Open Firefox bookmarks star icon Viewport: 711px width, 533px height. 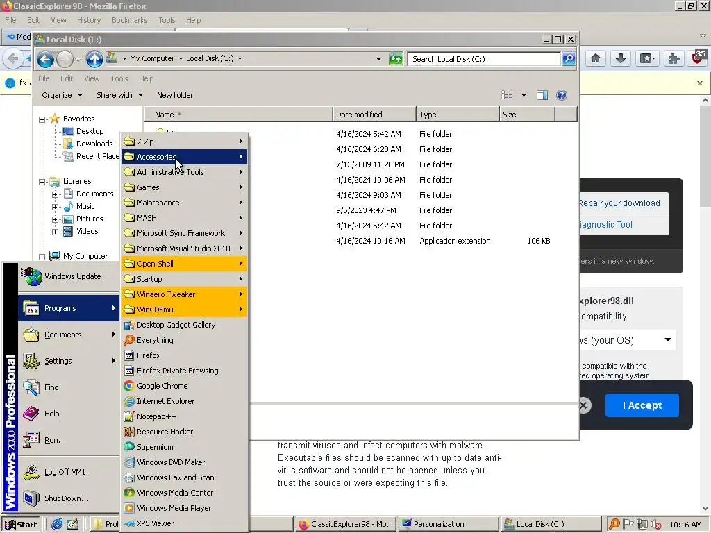click(646, 58)
